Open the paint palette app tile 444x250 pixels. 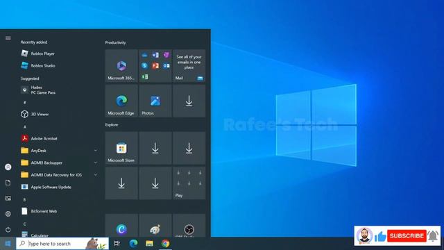tap(155, 226)
